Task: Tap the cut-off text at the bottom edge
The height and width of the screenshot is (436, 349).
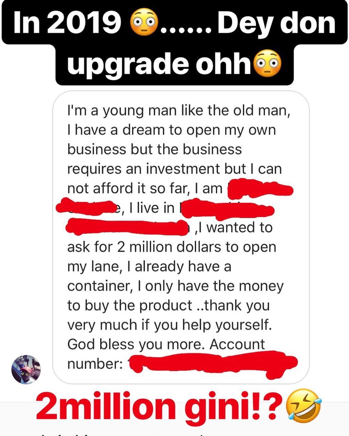Action: [123, 434]
